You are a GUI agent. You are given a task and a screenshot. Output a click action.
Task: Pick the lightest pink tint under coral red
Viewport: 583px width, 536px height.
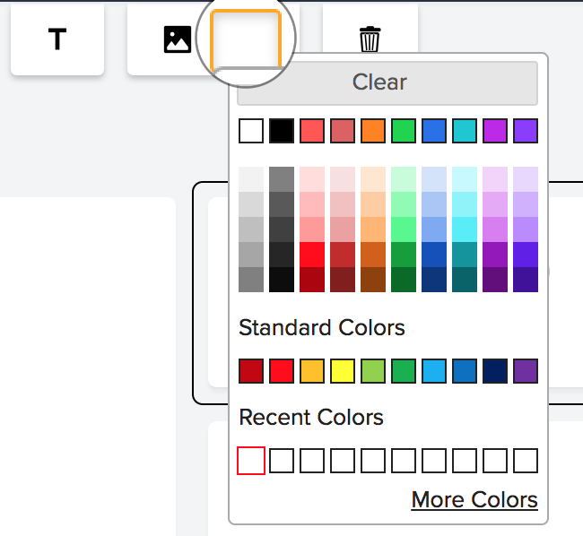tap(312, 179)
